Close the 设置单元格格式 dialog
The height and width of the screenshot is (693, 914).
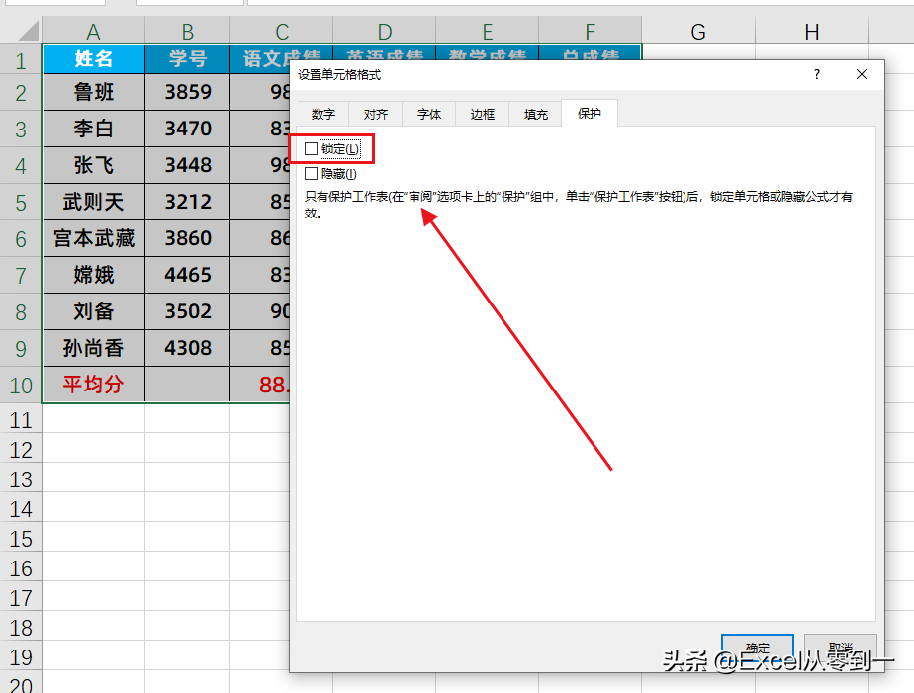[x=861, y=74]
